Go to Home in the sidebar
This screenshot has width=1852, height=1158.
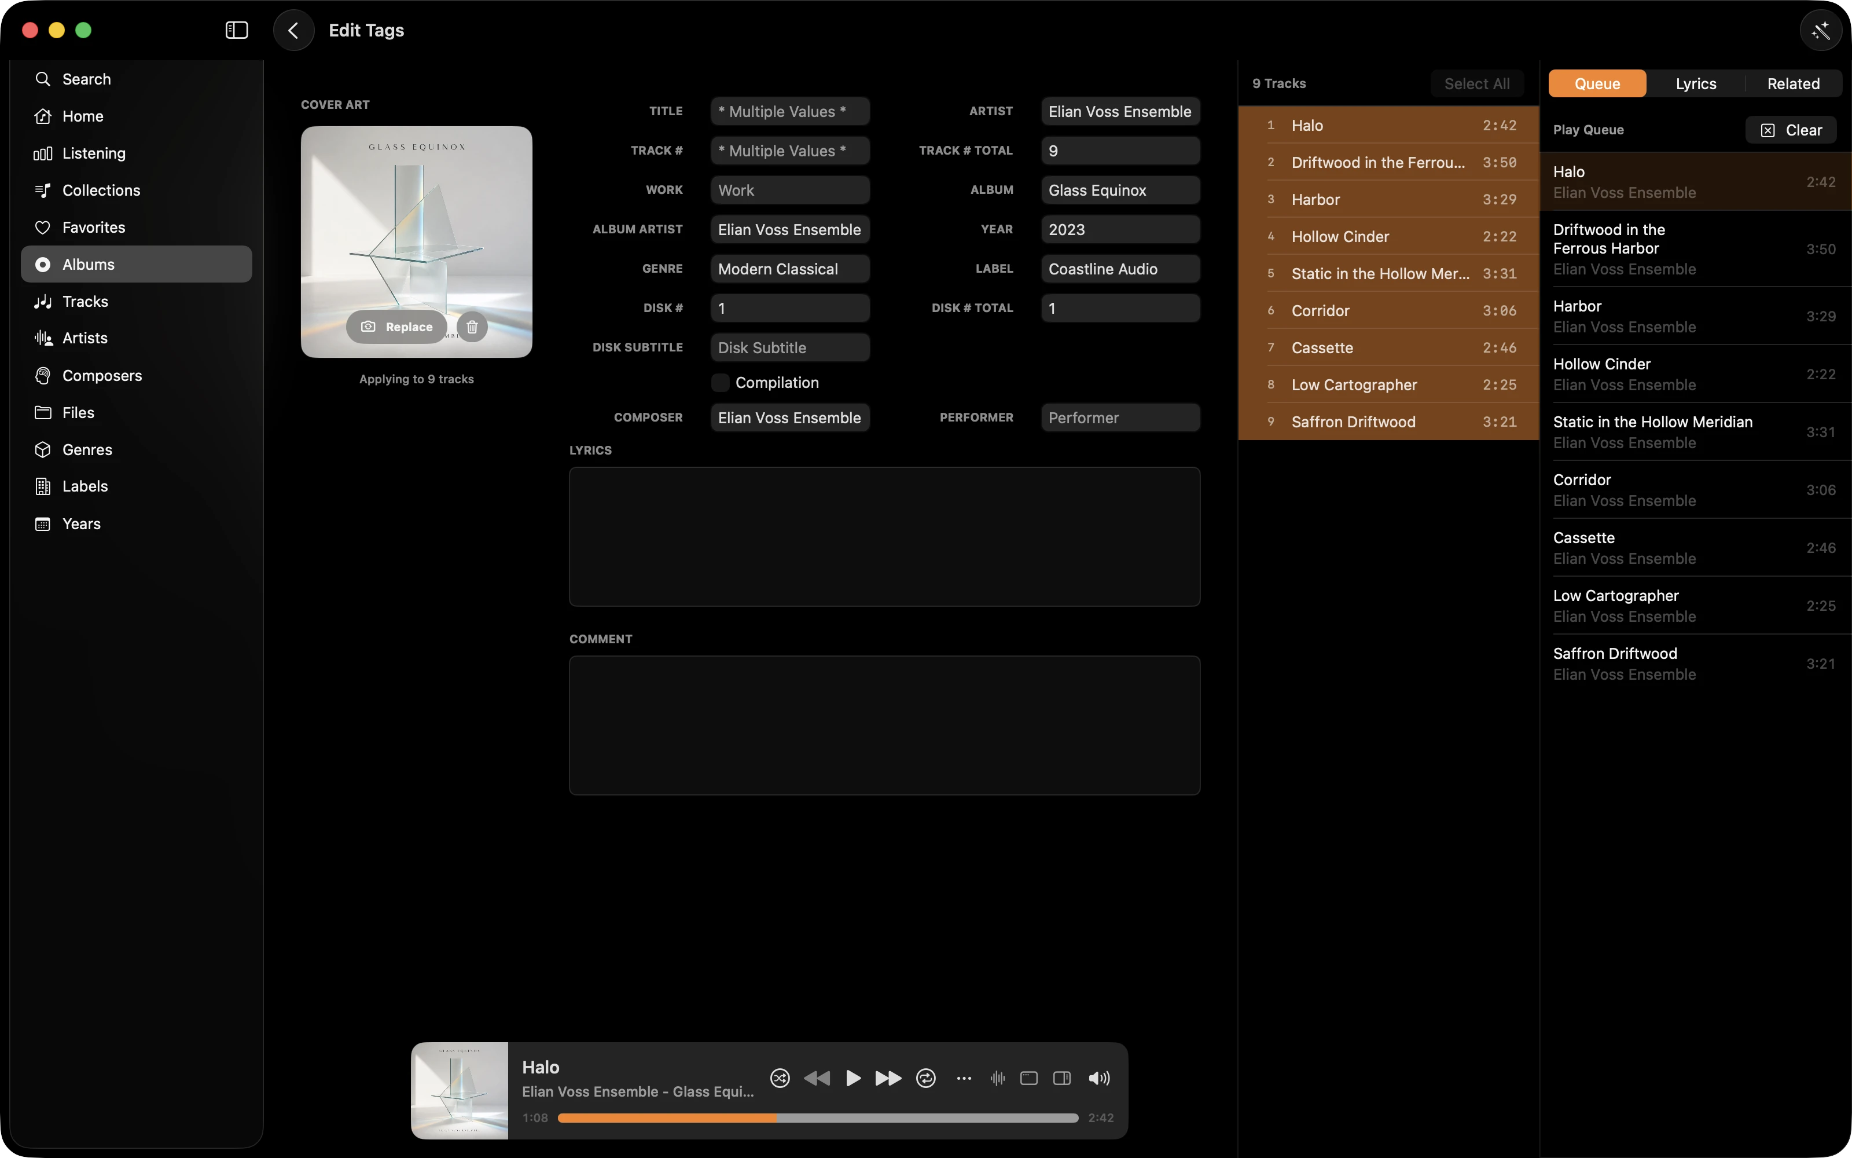(x=136, y=116)
